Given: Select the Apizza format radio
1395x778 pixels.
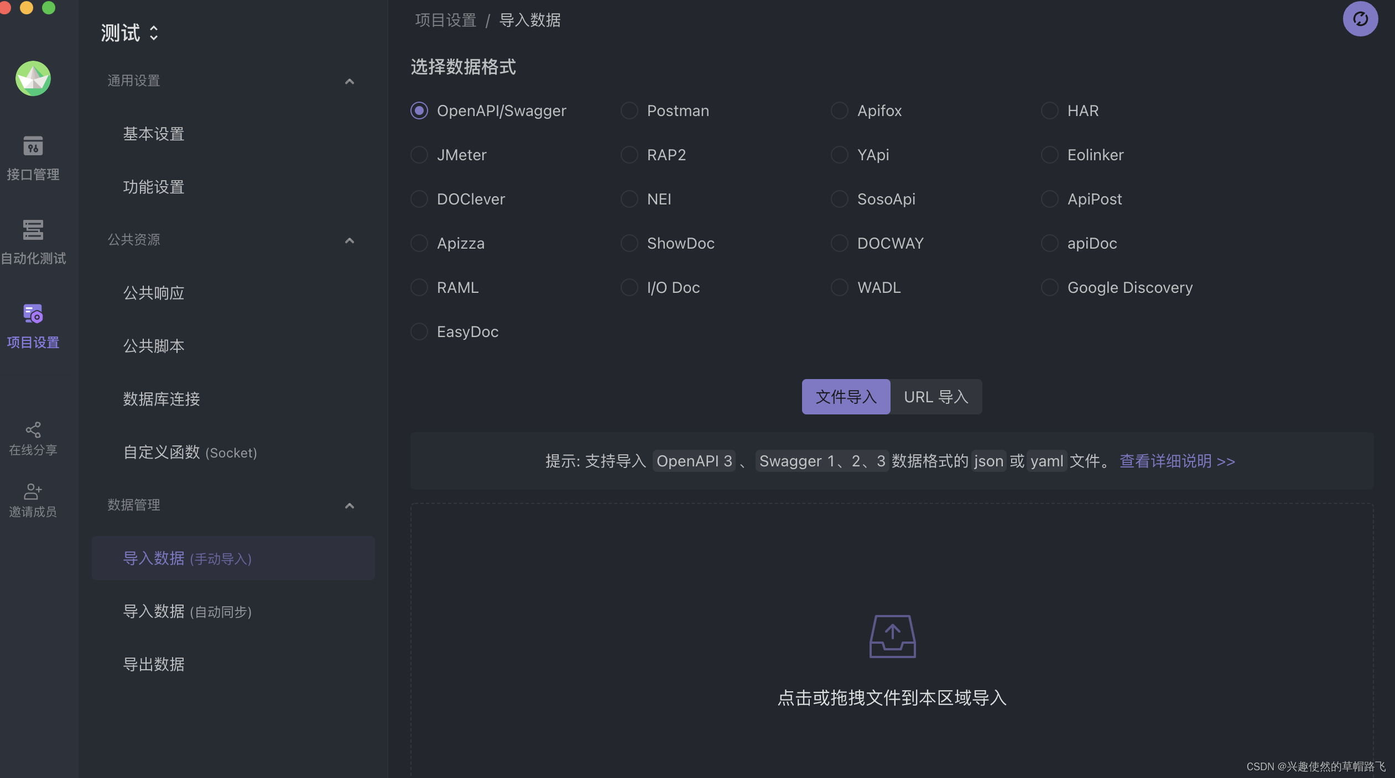Looking at the screenshot, I should pyautogui.click(x=419, y=243).
